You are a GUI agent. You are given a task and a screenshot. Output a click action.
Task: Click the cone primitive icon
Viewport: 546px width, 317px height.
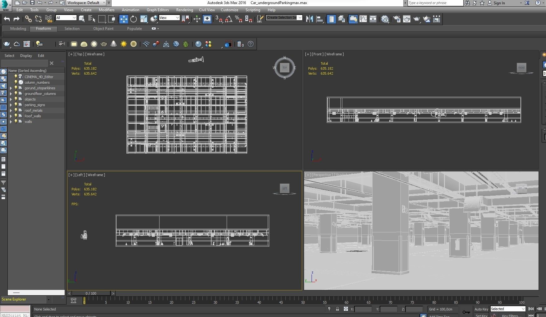[x=114, y=44]
